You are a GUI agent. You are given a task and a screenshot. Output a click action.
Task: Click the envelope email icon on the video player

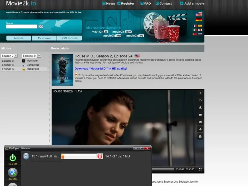pos(200,122)
